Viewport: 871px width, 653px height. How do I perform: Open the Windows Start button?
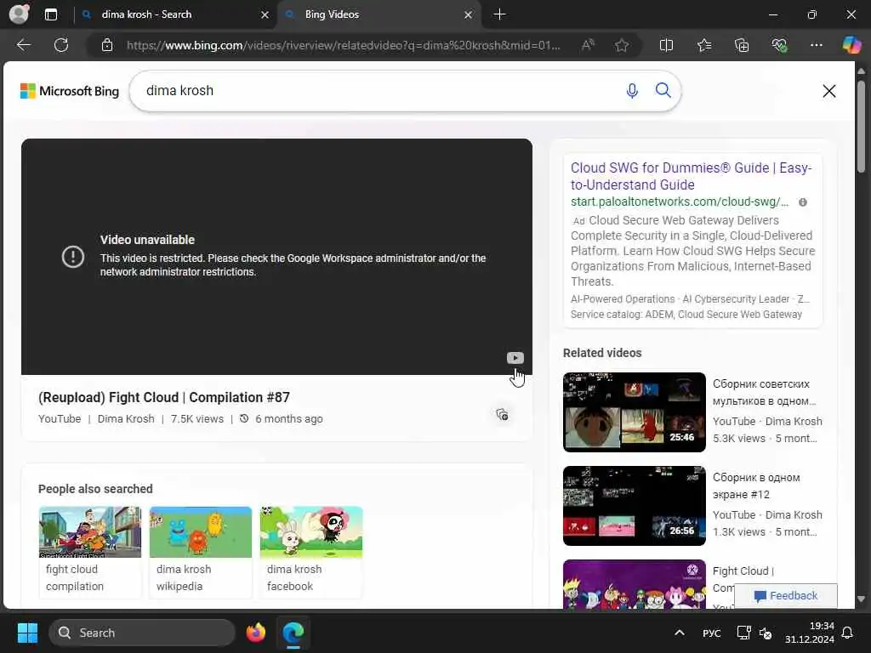coord(27,633)
